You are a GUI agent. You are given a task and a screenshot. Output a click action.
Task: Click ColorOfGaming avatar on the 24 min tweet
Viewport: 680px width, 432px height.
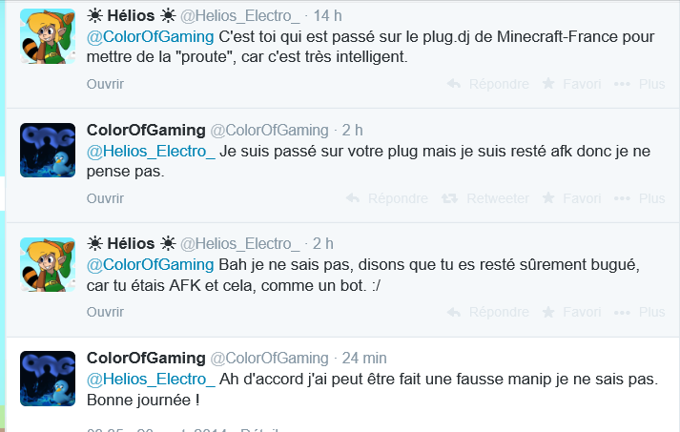[x=48, y=377]
